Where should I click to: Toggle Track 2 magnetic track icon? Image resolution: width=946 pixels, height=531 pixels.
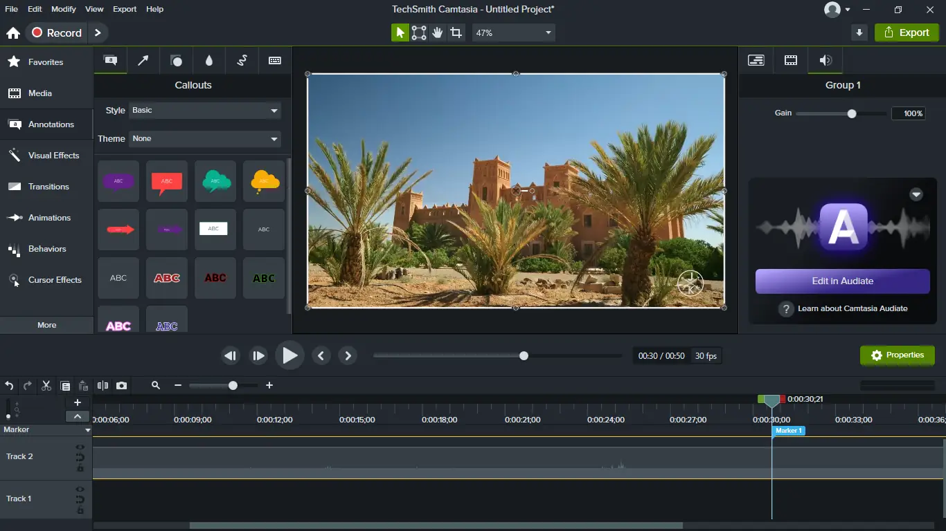tap(80, 458)
